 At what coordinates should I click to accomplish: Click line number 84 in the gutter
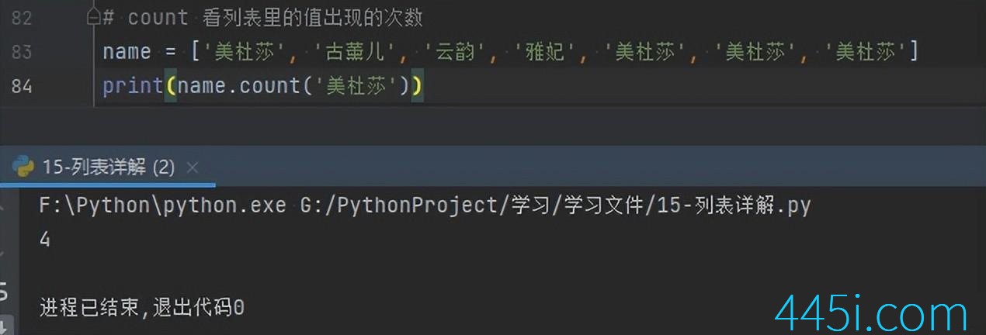pos(21,86)
